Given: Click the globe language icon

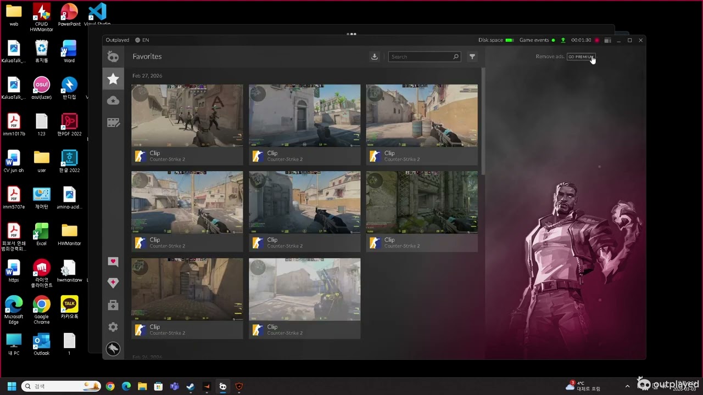Looking at the screenshot, I should coord(138,40).
